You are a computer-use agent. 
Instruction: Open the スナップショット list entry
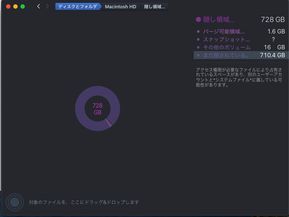pyautogui.click(x=226, y=40)
